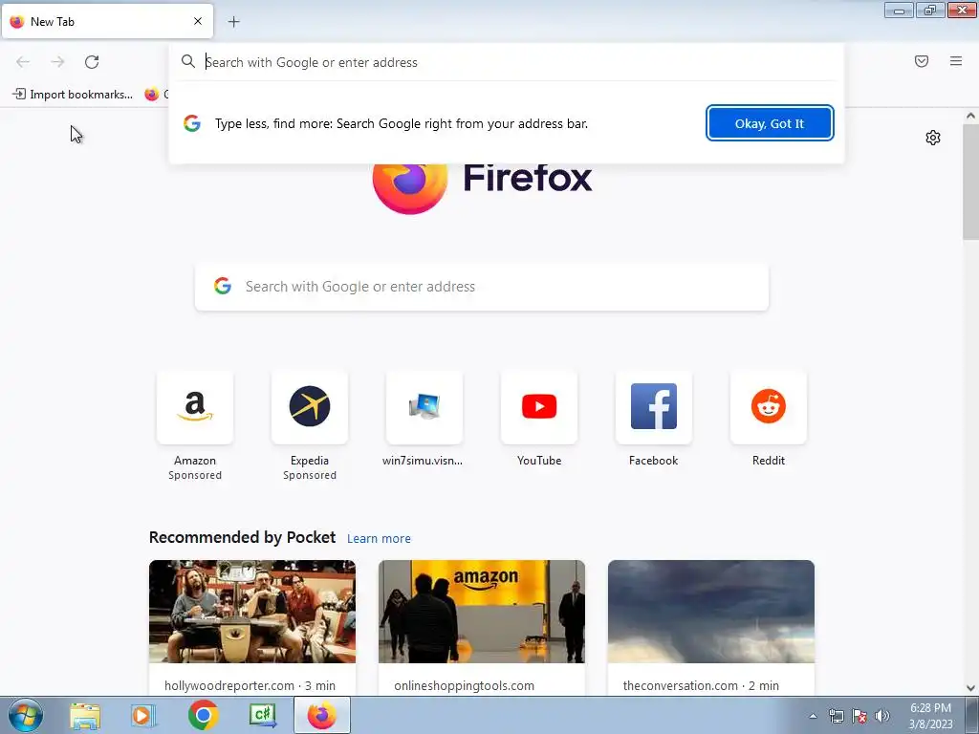The image size is (979, 734).
Task: Click the Firefox taskbar button
Action: tap(322, 715)
